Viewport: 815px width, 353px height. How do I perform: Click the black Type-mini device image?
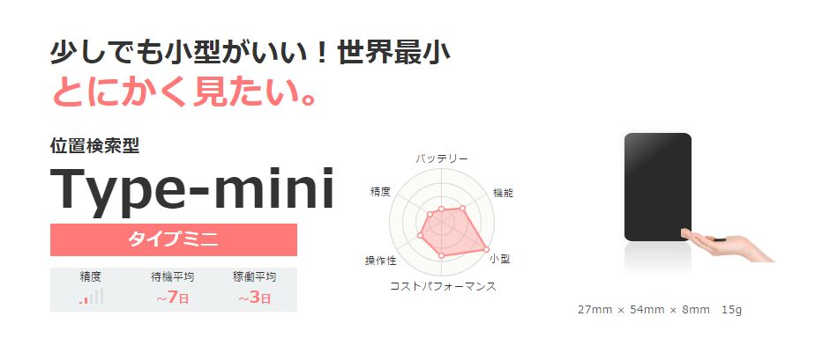657,187
